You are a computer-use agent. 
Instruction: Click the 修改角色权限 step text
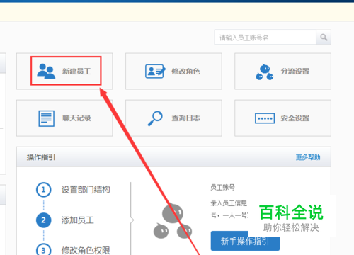[x=86, y=250]
